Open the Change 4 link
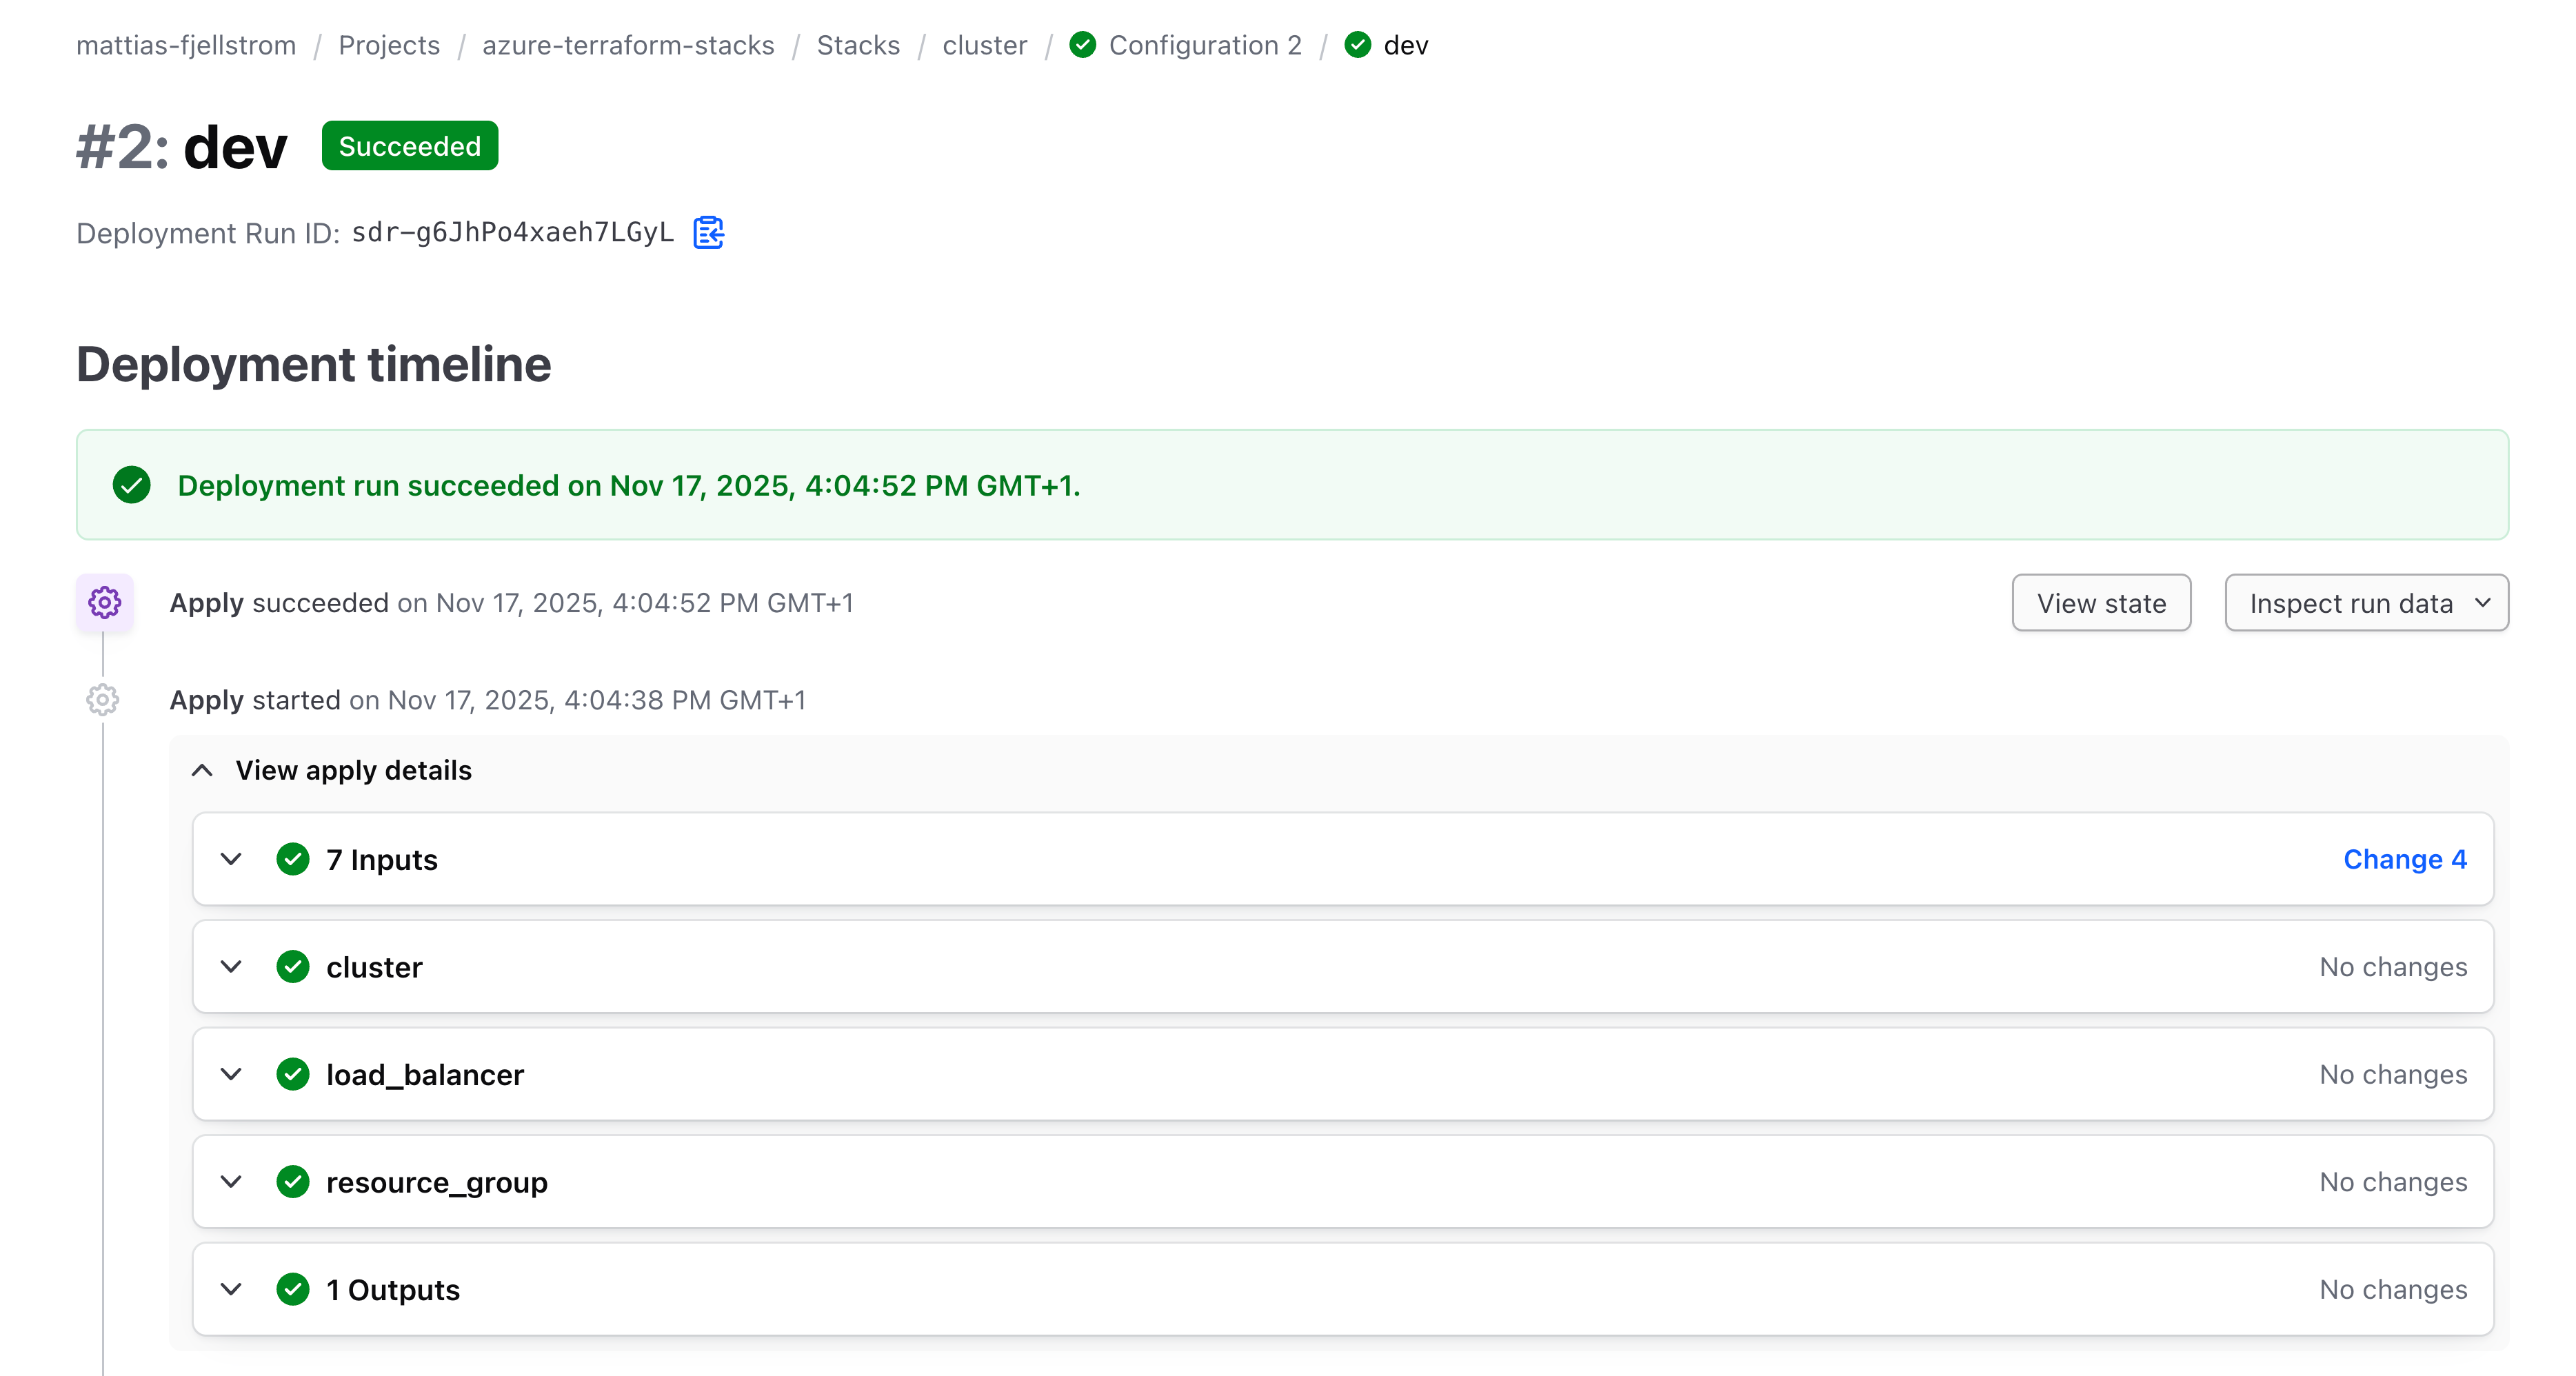 click(2404, 859)
